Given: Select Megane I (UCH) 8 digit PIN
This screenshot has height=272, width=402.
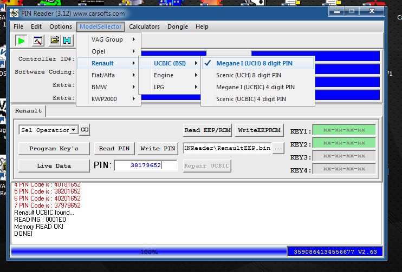Looking at the screenshot, I should [x=258, y=63].
